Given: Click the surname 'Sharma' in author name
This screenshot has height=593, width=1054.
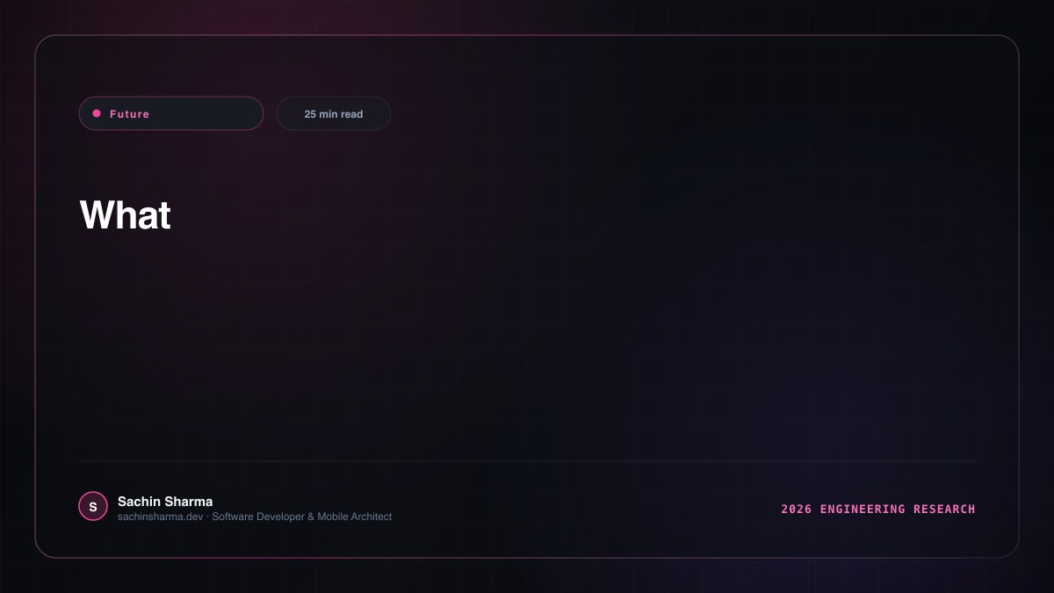Looking at the screenshot, I should click(x=188, y=502).
